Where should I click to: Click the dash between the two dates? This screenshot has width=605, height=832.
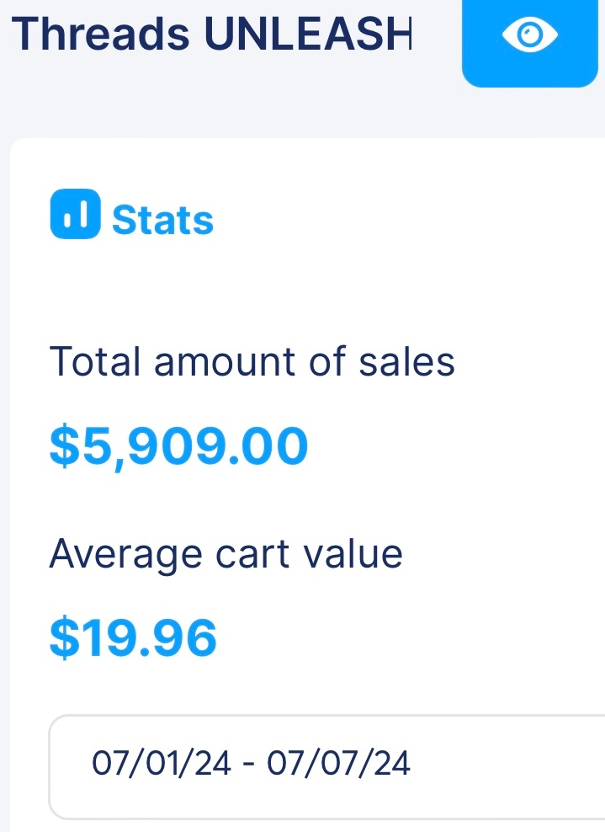[x=247, y=765]
